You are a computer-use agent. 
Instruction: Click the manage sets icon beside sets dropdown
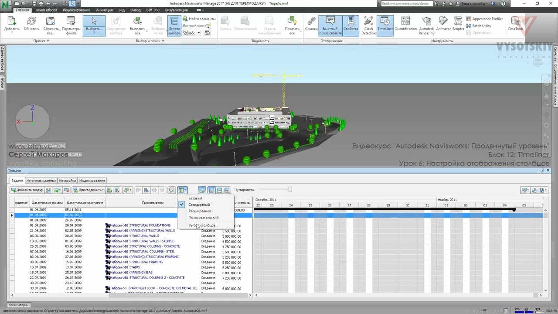tap(207, 33)
